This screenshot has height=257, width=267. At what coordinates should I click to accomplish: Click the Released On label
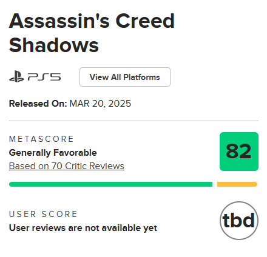(x=38, y=104)
